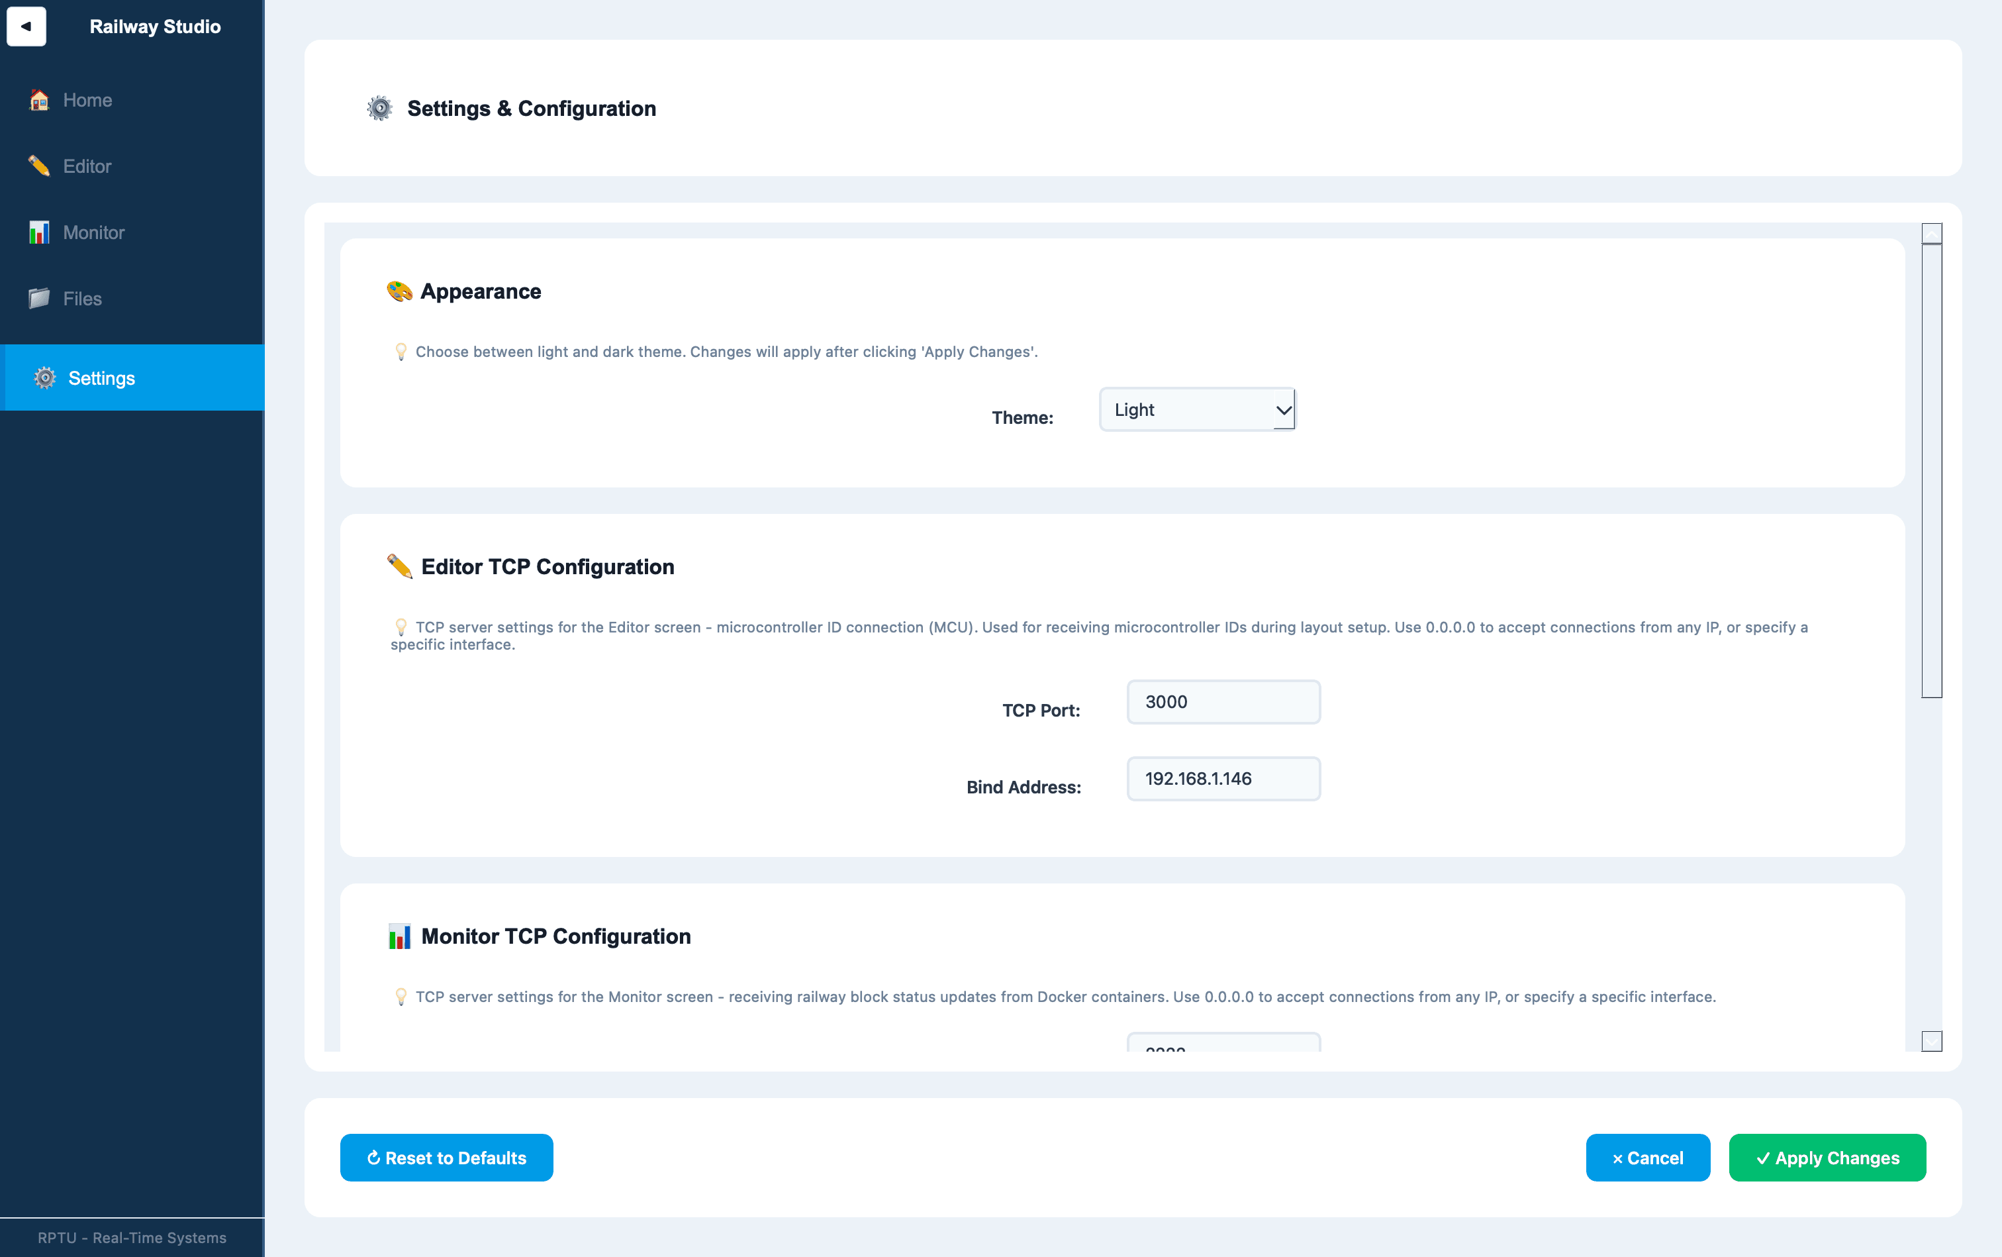Screen dimensions: 2002x1257
Task: Click the Settings & Configuration heading
Action: [x=532, y=108]
